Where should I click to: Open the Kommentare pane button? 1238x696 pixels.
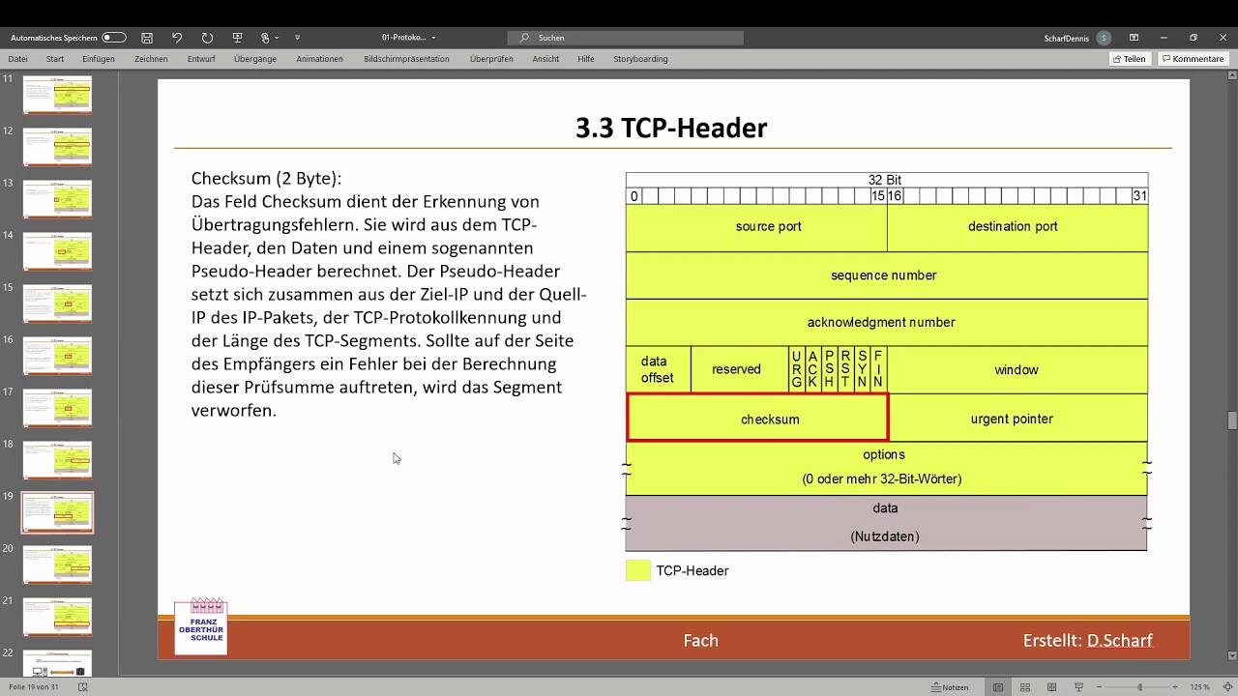point(1194,59)
